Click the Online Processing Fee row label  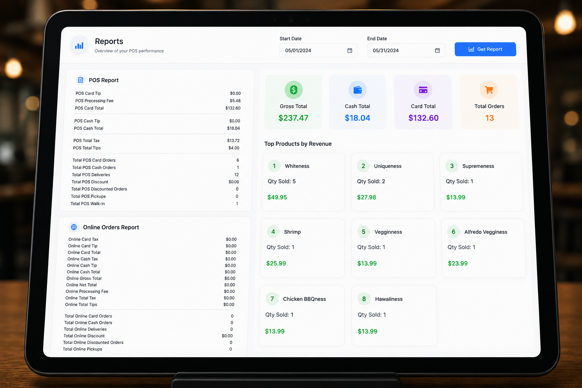pyautogui.click(x=87, y=291)
